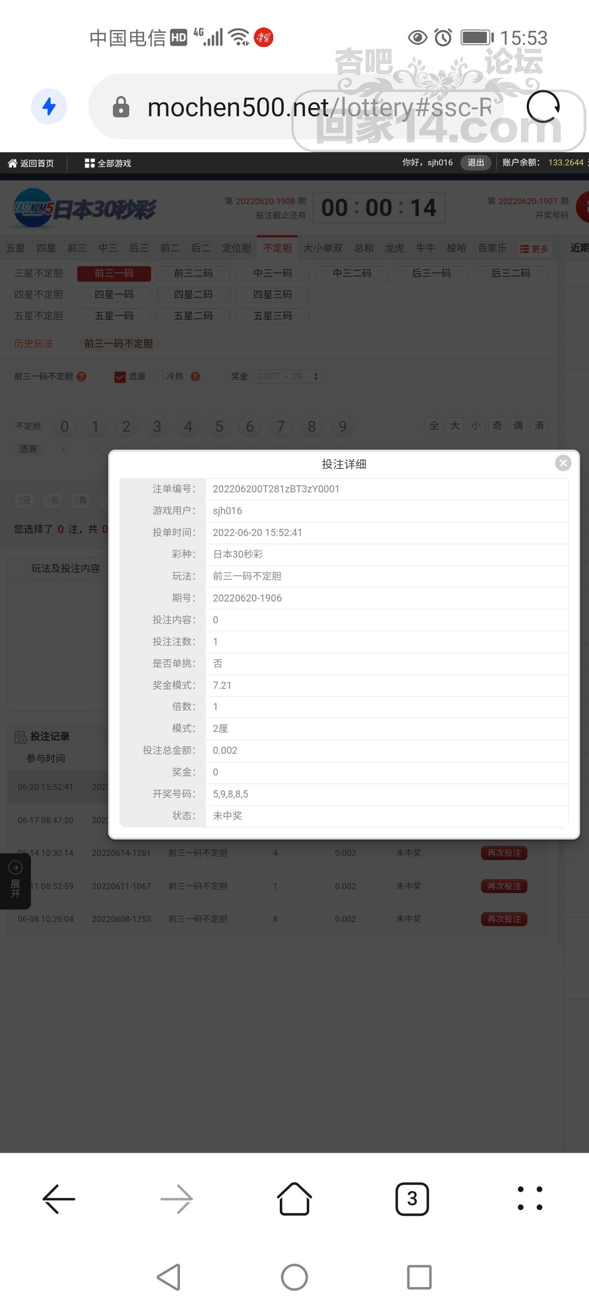Choose the 后三二码 play option
The height and width of the screenshot is (1310, 589).
[x=511, y=273]
